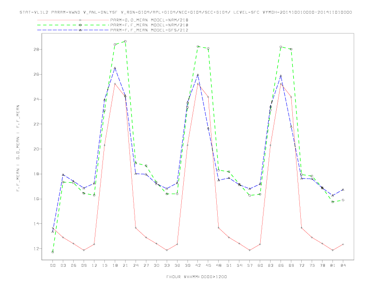Click x-axis forecast hour label 60
The image size is (374, 289).
260,265
